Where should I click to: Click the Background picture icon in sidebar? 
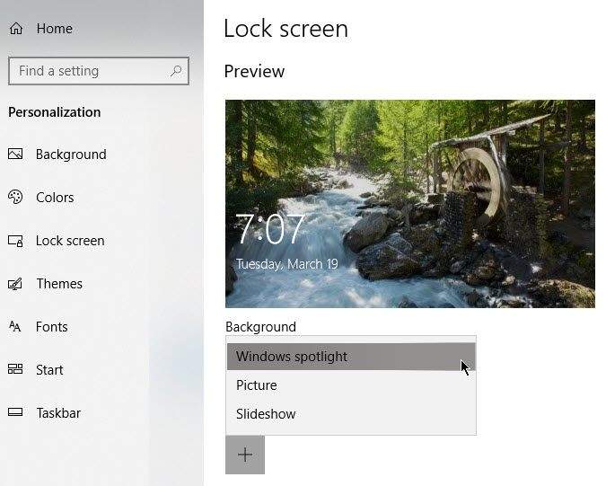point(15,154)
